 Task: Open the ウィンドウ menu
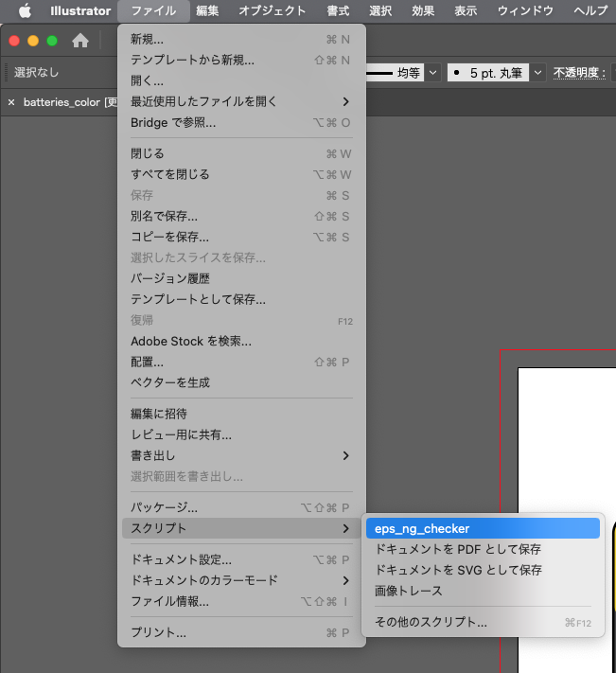click(525, 10)
